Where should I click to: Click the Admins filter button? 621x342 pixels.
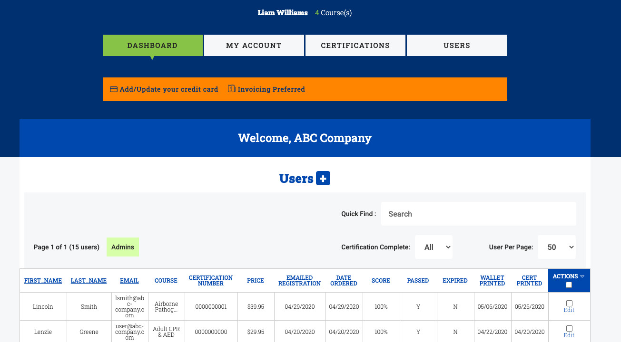pyautogui.click(x=123, y=247)
